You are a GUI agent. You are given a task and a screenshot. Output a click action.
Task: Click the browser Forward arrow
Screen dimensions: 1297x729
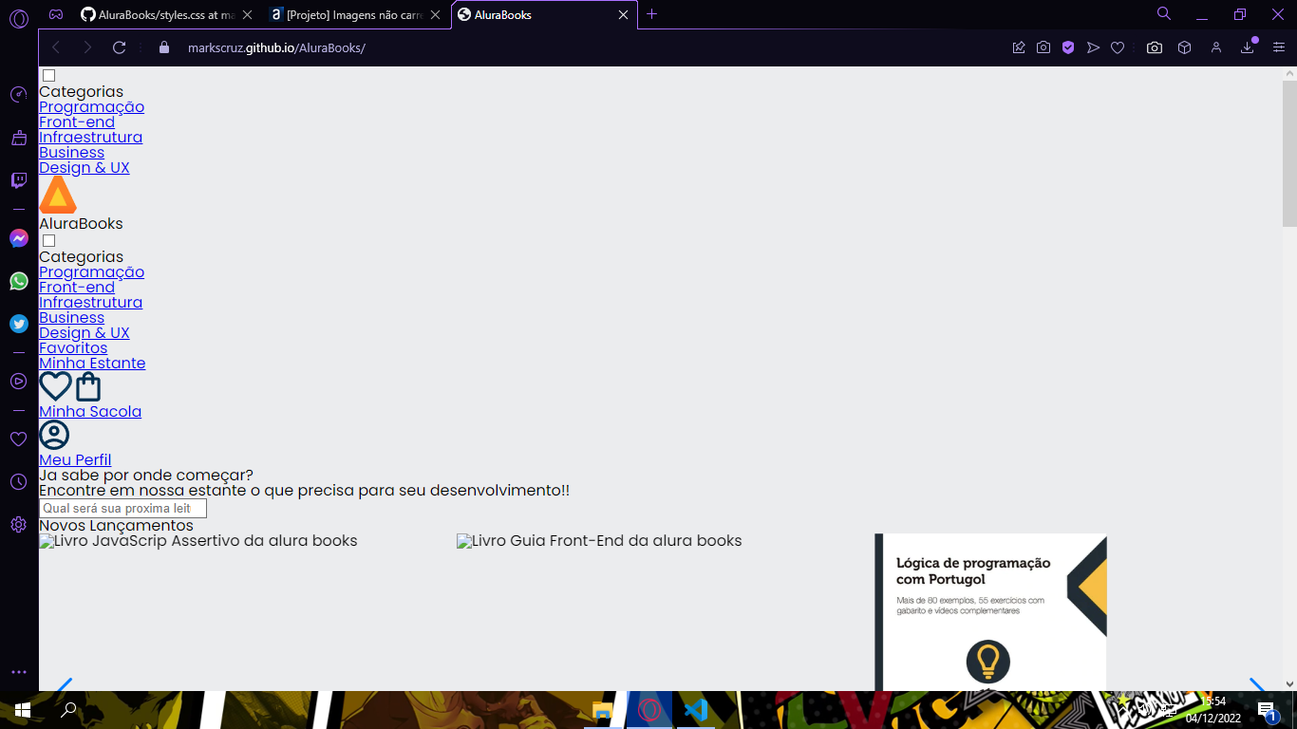[x=87, y=47]
